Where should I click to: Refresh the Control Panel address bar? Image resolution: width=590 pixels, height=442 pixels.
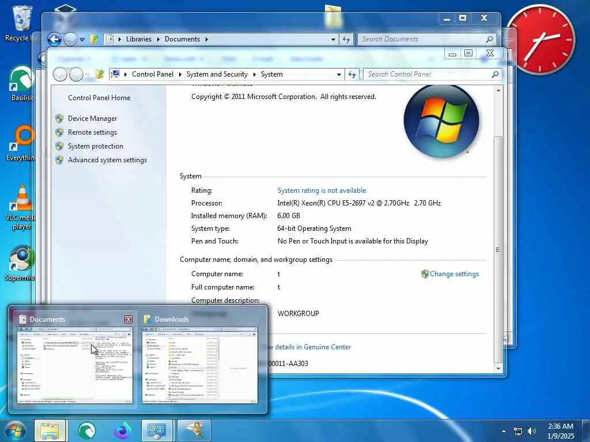[x=352, y=74]
